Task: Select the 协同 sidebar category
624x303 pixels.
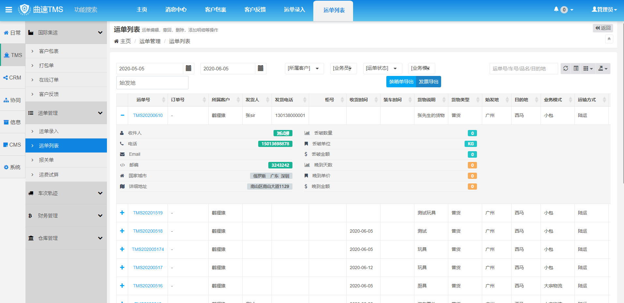Action: pyautogui.click(x=12, y=100)
